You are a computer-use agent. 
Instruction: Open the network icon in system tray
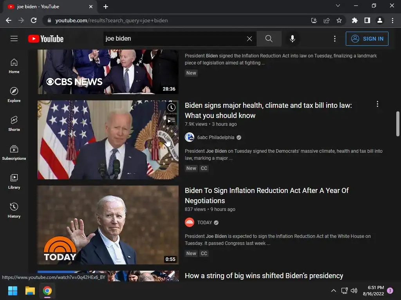click(x=345, y=291)
